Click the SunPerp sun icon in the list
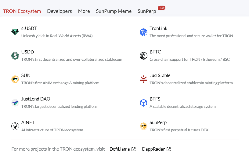Viewport: 249px width, 157px height. click(x=143, y=126)
